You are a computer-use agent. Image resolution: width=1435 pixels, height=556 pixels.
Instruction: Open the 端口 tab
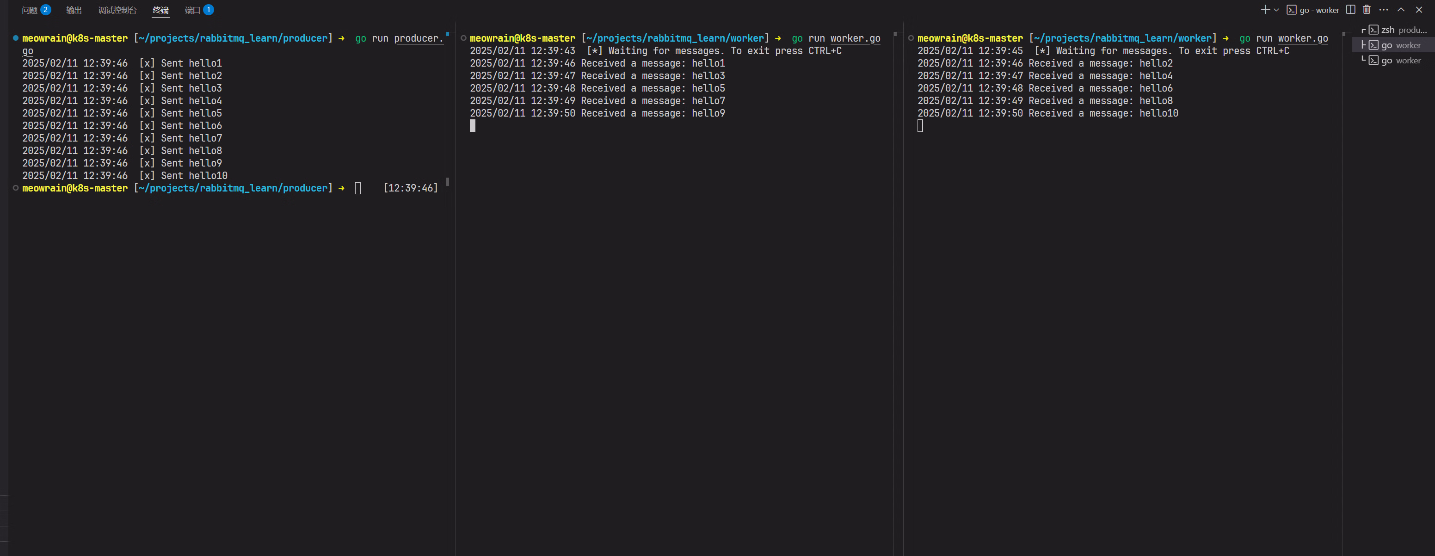(192, 10)
